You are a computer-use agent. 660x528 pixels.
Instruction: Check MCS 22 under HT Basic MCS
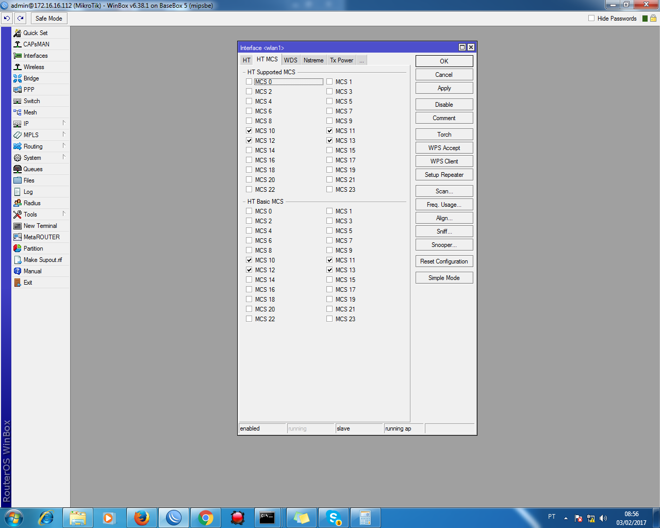coord(250,319)
